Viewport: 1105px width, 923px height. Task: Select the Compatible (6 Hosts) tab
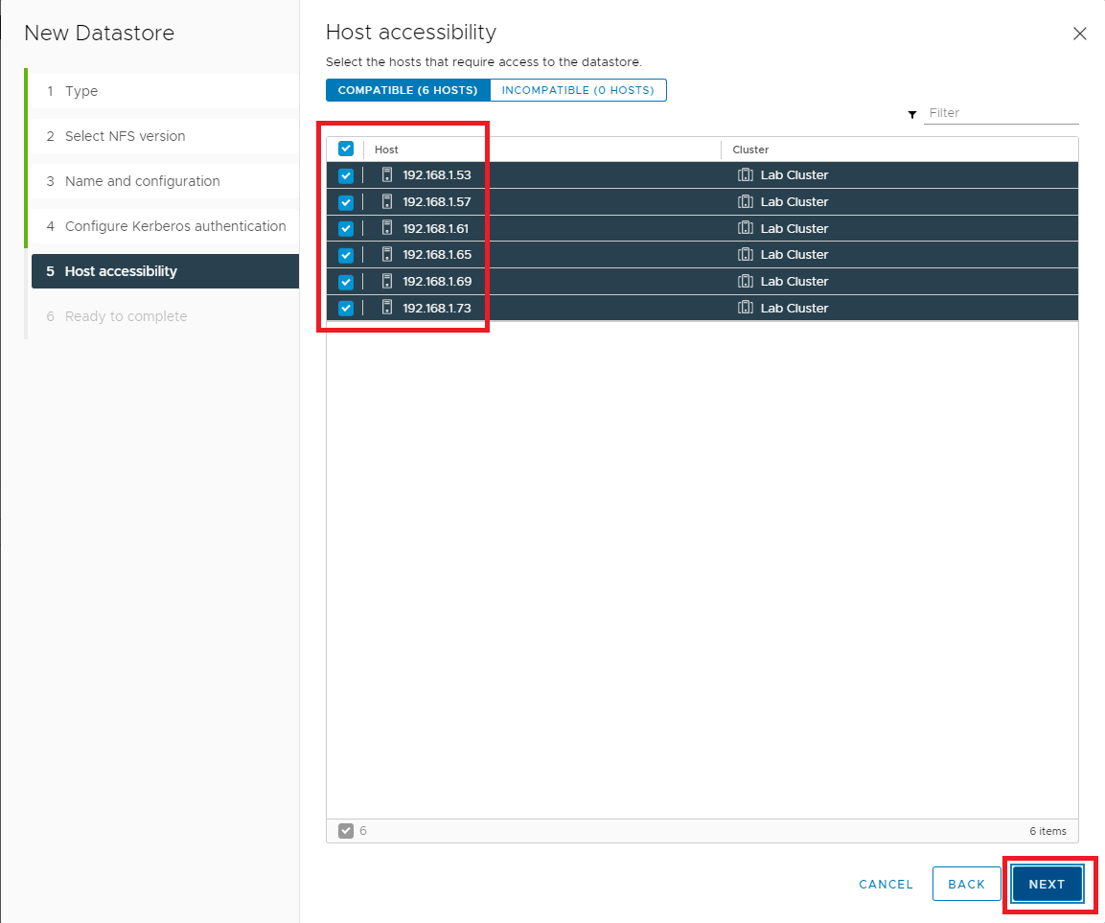coord(407,90)
